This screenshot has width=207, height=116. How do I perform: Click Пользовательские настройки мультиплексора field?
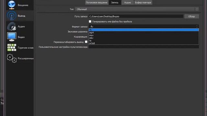point(144,47)
